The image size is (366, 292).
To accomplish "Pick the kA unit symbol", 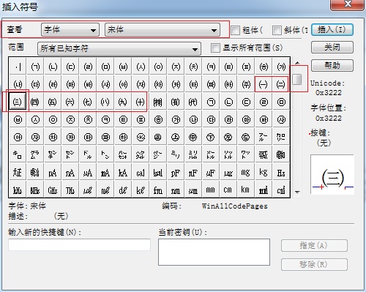I will pos(123,172).
